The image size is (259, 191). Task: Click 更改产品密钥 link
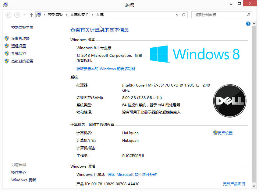[x=234, y=184]
